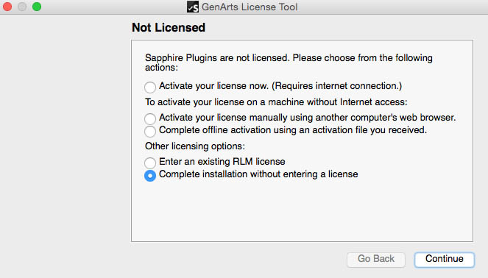Click the 'Not Licensed' heading
Screen dimensions: 488x278
point(169,27)
